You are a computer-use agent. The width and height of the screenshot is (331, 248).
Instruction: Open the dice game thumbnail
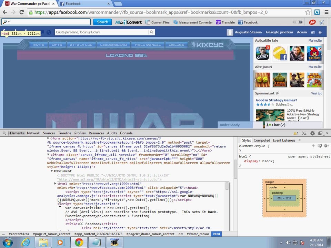(263, 80)
